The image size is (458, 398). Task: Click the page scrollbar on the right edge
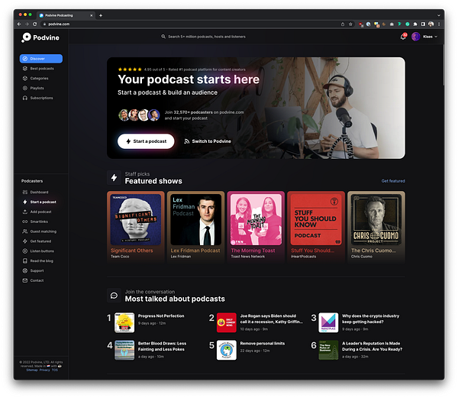pos(443,66)
